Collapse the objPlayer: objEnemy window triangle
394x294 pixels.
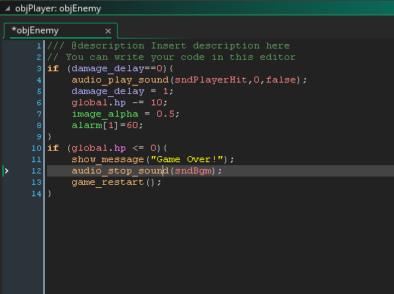pyautogui.click(x=8, y=8)
